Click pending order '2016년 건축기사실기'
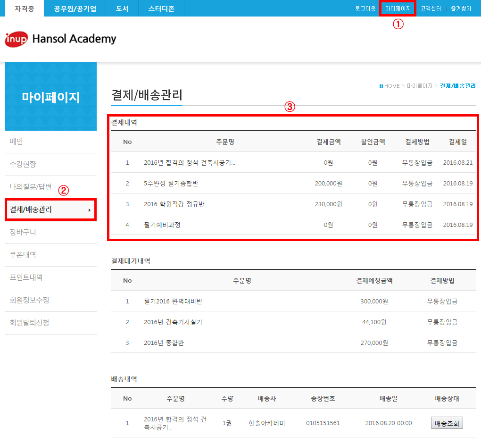Viewport: 481px width, 444px height. [173, 322]
